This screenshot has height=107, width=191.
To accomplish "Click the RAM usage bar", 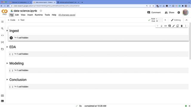I will click(159, 19).
